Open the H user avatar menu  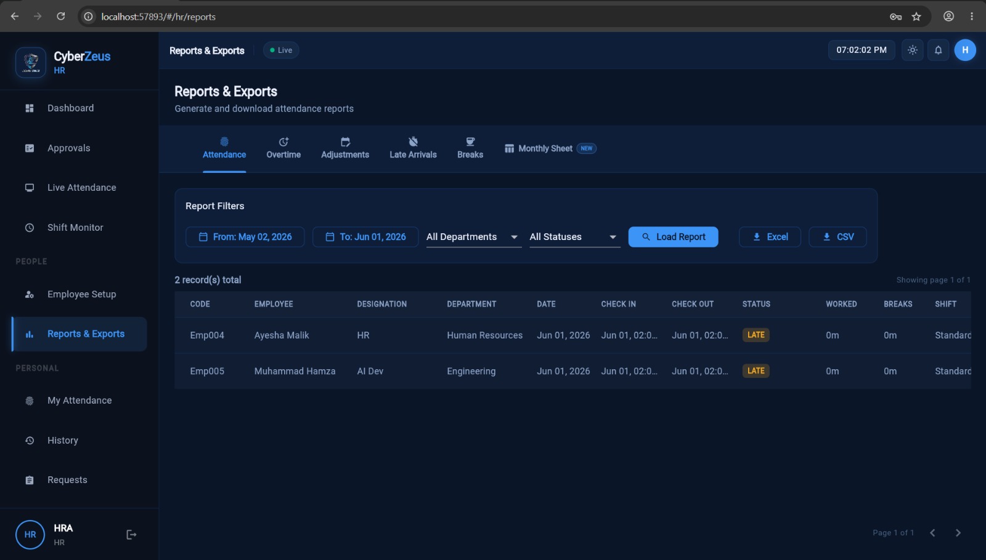tap(965, 50)
